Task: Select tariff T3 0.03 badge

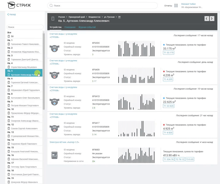Action: click(190, 159)
